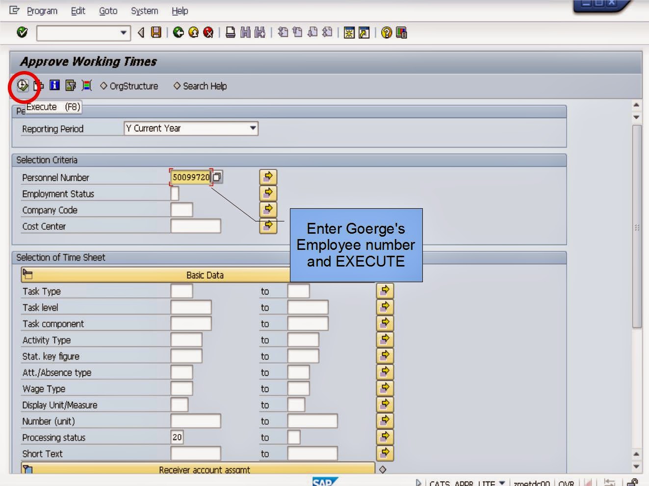
Task: Select the Search Help option
Action: (x=200, y=86)
